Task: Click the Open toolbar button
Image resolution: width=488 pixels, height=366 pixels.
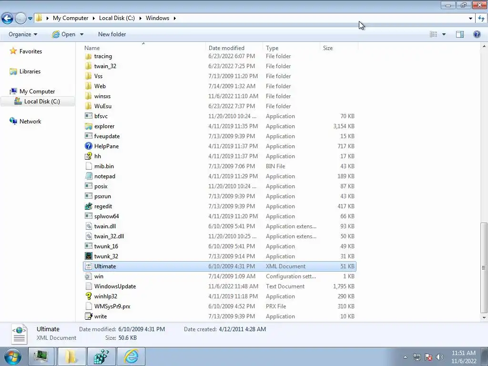Action: coord(64,34)
